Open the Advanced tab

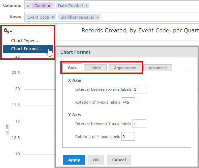[158, 68]
